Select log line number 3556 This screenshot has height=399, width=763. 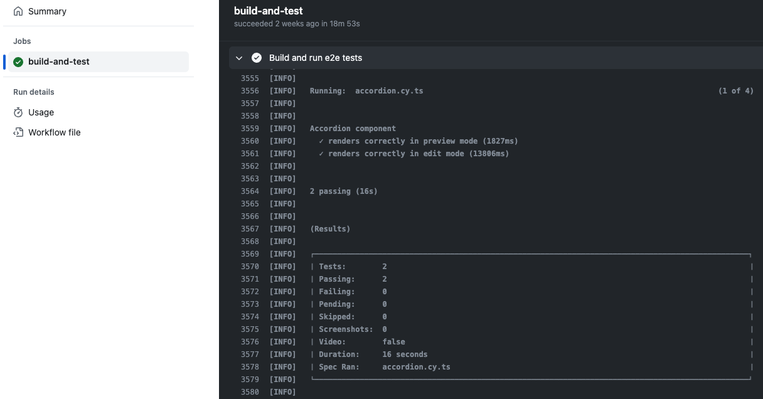250,91
